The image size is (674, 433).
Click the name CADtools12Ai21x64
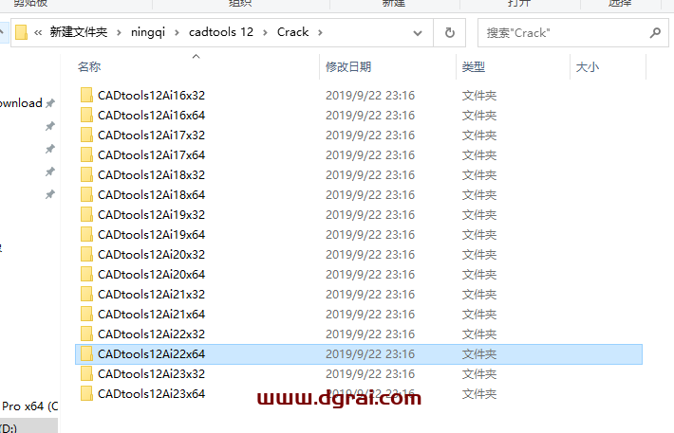click(151, 315)
